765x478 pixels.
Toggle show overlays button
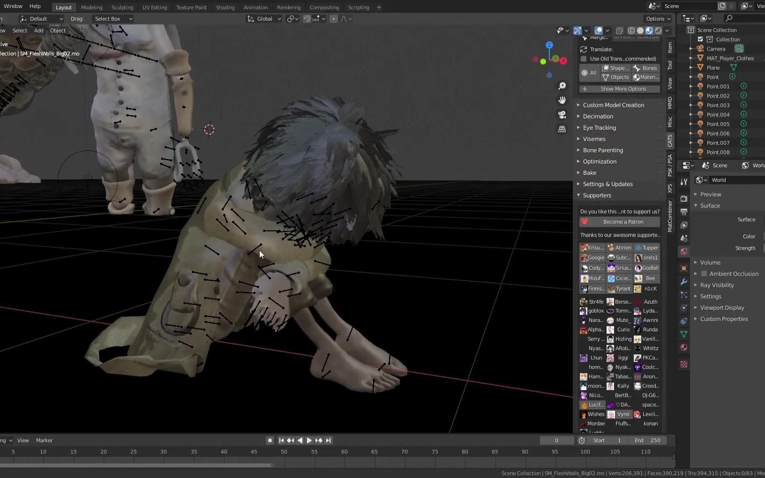[599, 30]
